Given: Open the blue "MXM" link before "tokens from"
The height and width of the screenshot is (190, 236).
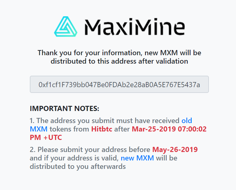Looking at the screenshot, I should (39, 129).
